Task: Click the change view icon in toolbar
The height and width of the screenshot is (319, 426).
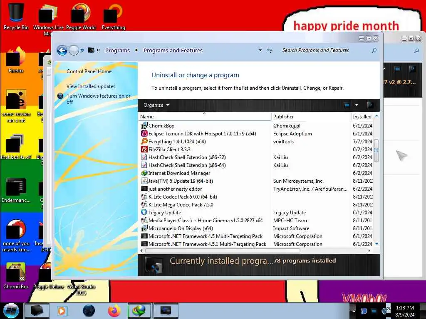Action: coord(347,105)
